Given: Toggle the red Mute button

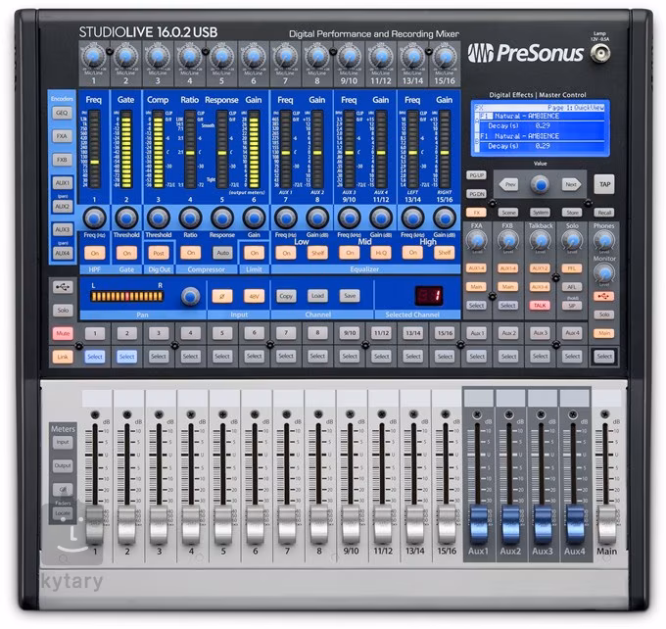Looking at the screenshot, I should tap(63, 333).
